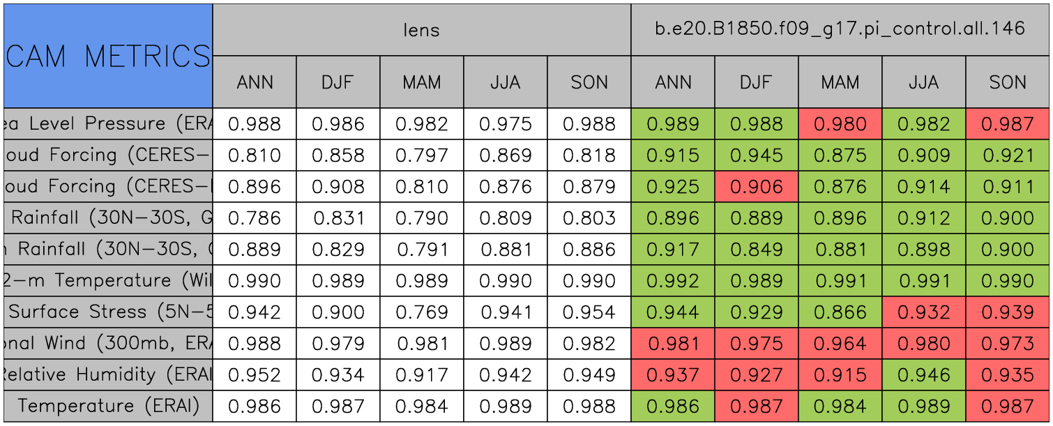Click the green cell with value 0.946
The image size is (1053, 426).
[x=923, y=374]
